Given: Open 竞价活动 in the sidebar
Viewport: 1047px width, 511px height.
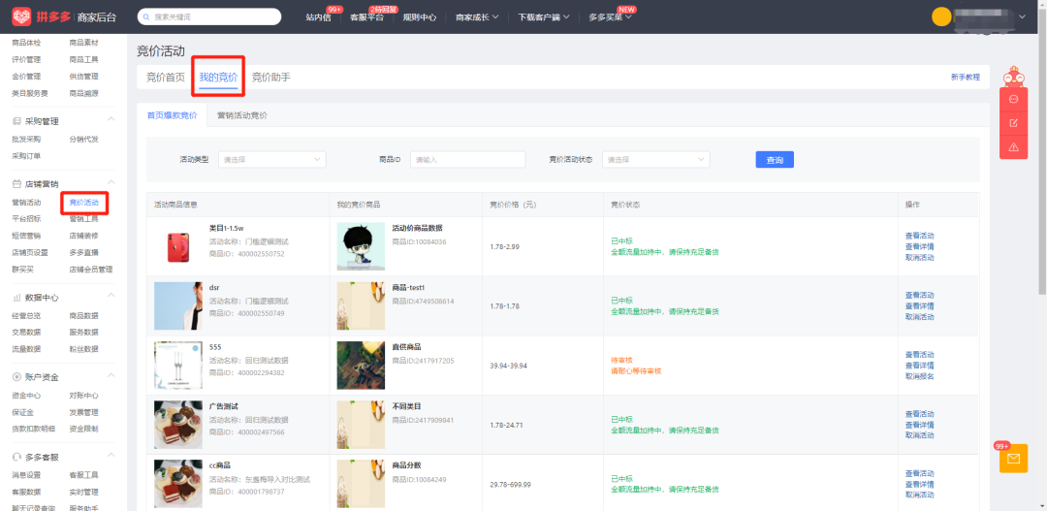Looking at the screenshot, I should coord(84,203).
